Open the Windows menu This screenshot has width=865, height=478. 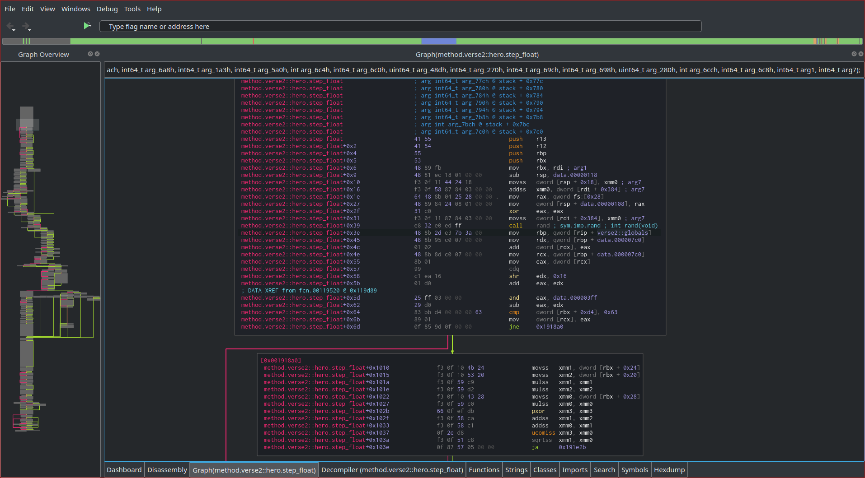(x=75, y=9)
